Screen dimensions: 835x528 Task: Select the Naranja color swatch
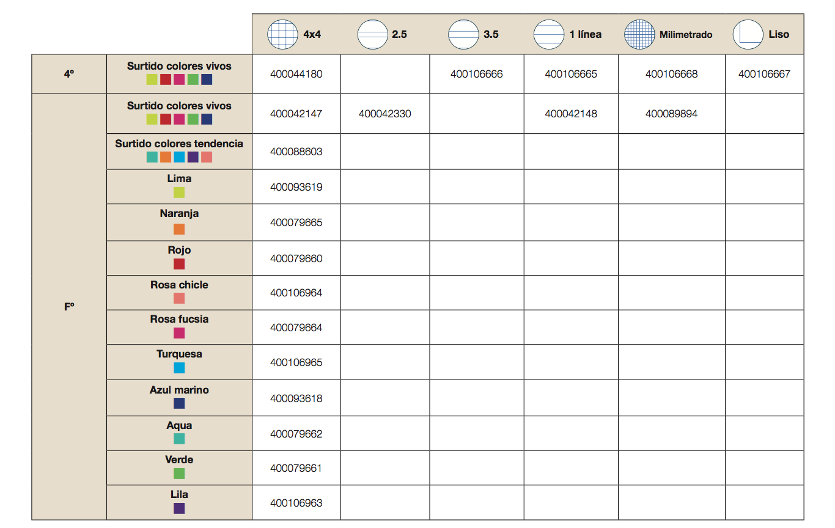[x=179, y=229]
